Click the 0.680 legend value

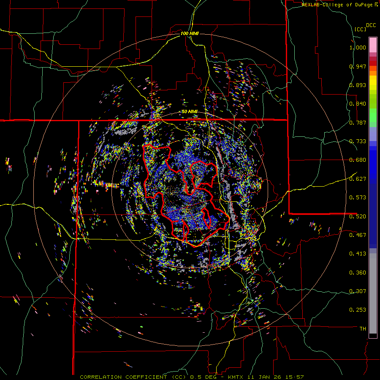click(358, 160)
